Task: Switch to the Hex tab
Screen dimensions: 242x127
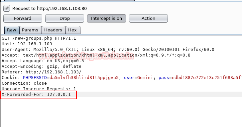Action: click(72, 30)
